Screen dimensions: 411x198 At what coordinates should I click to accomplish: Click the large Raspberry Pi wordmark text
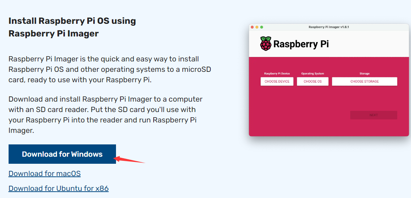[301, 44]
